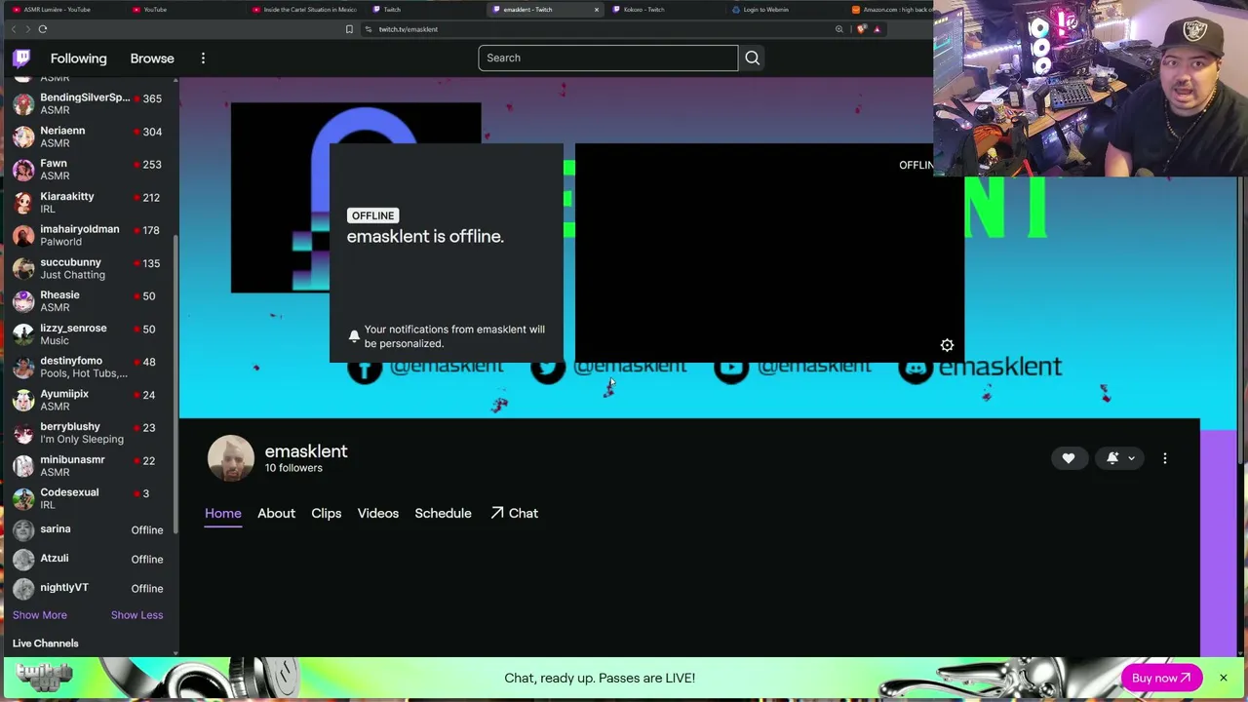Click Show More in followed channels
This screenshot has height=702, width=1248.
point(40,615)
